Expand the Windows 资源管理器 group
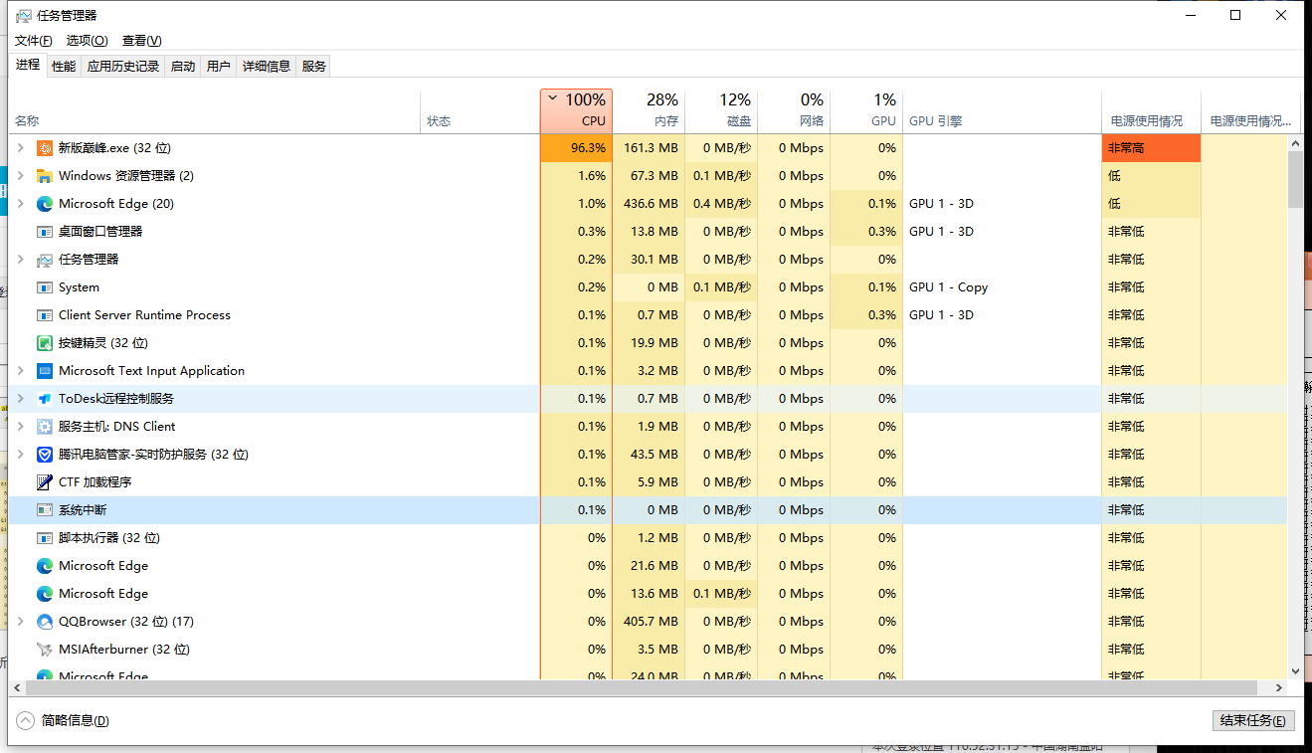This screenshot has height=753, width=1312. coord(20,176)
